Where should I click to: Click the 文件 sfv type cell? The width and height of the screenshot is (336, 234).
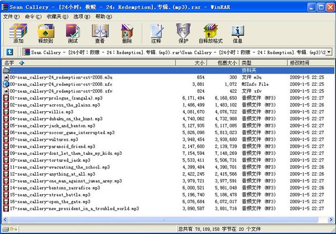[x=251, y=91]
